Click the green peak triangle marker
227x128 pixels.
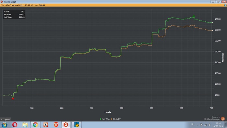194,16
